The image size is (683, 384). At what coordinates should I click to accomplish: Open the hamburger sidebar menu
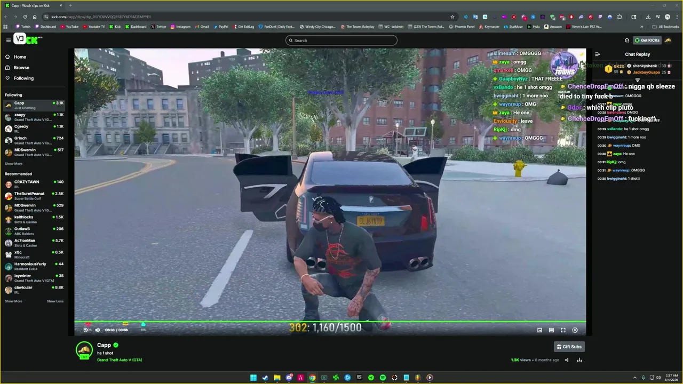[x=9, y=41]
